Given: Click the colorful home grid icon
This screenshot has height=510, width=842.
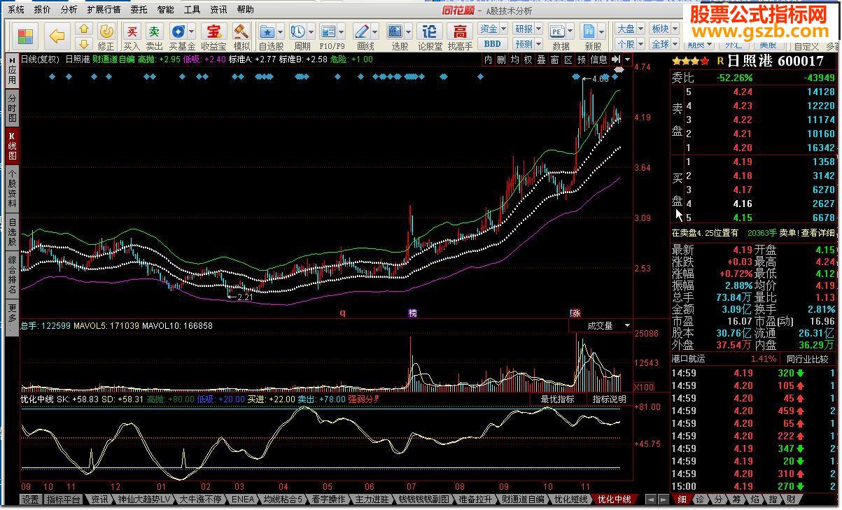Looking at the screenshot, I should [x=27, y=36].
